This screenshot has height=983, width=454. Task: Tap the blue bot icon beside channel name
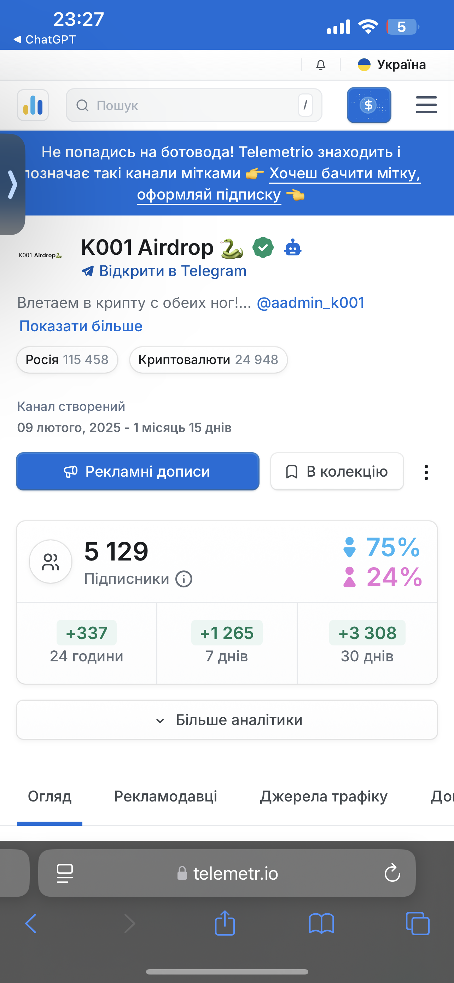click(x=293, y=248)
